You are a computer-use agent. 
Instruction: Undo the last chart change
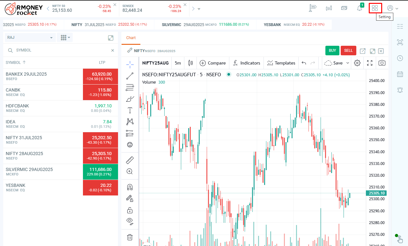[x=304, y=63]
